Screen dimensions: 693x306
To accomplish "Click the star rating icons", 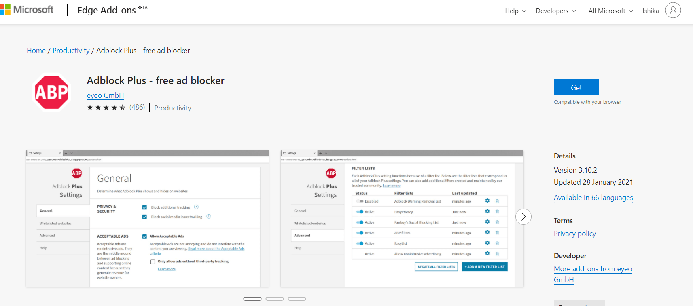I will tap(106, 108).
